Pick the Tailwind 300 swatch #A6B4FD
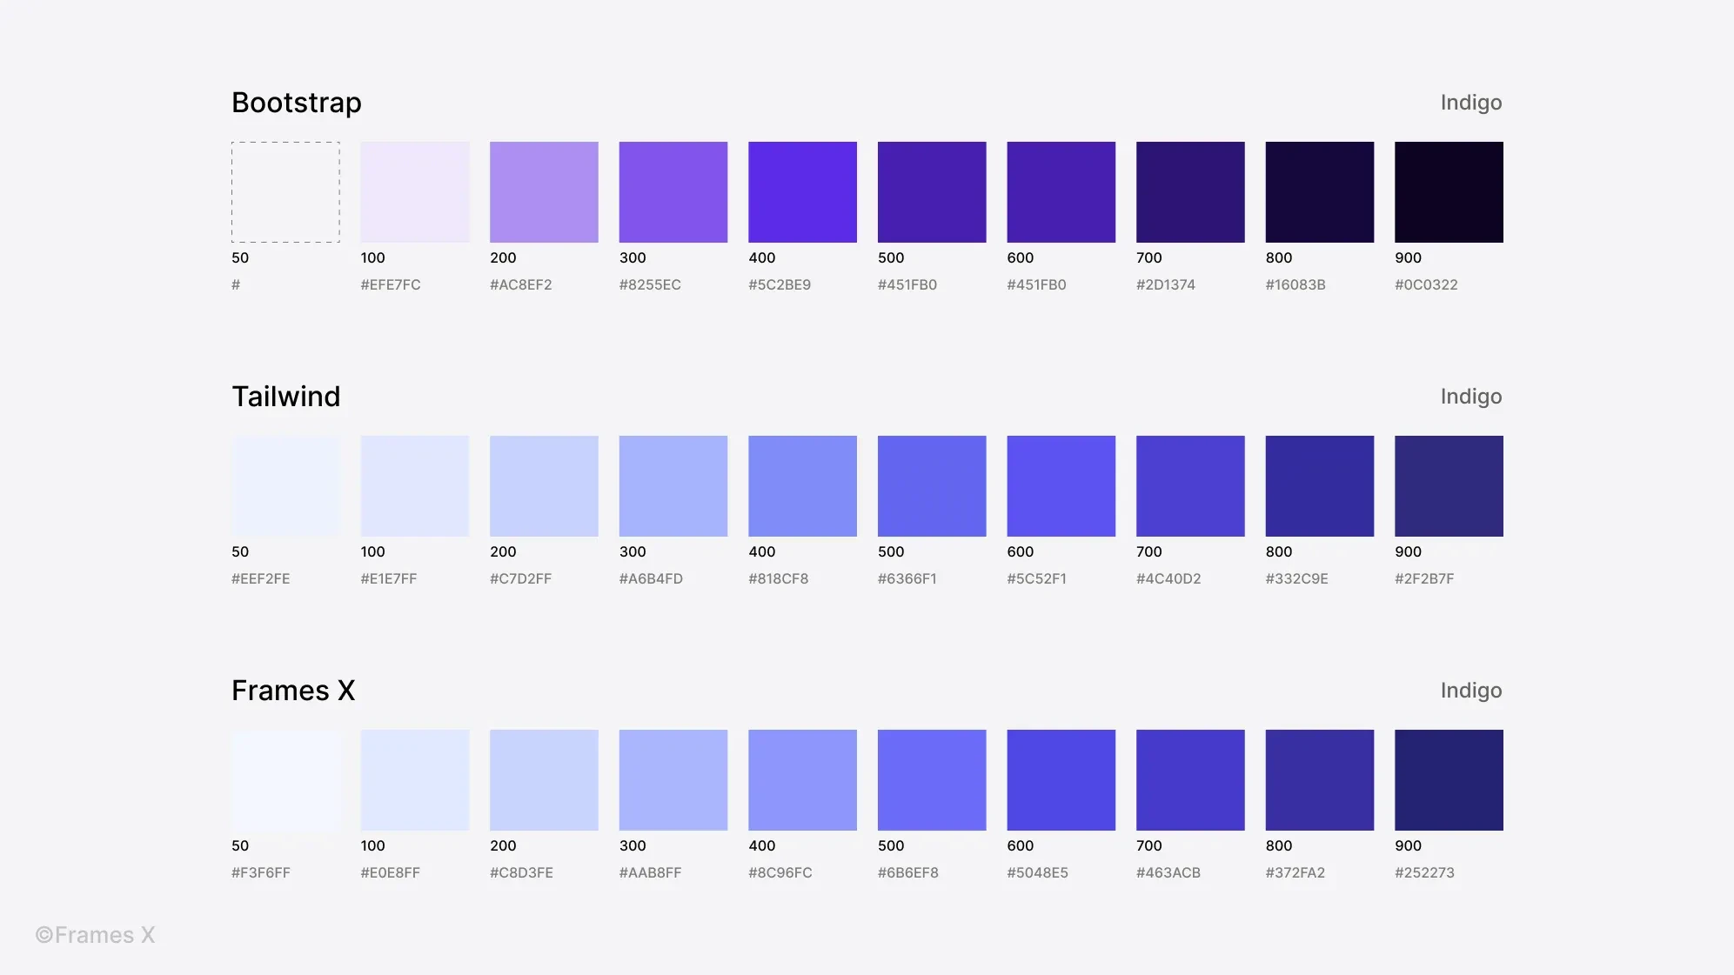 673,486
